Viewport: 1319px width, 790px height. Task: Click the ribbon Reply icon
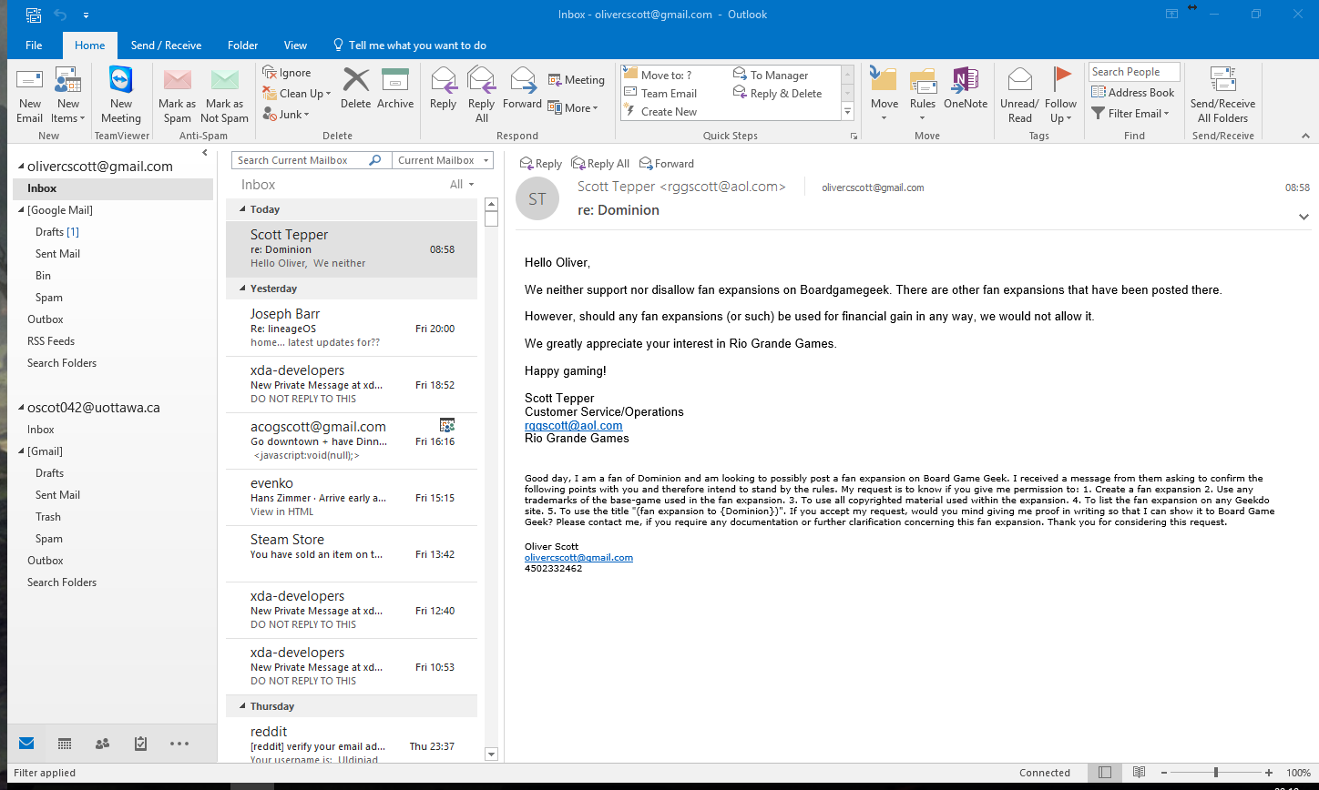tap(443, 88)
